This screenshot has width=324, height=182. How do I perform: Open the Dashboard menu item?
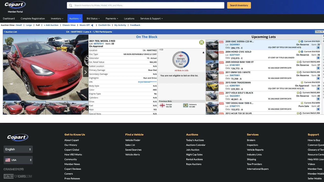coord(9,18)
